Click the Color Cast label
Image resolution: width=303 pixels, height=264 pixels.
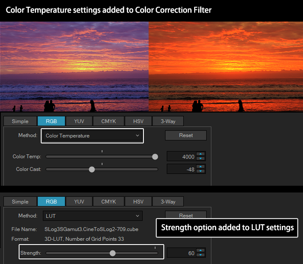pyautogui.click(x=28, y=169)
